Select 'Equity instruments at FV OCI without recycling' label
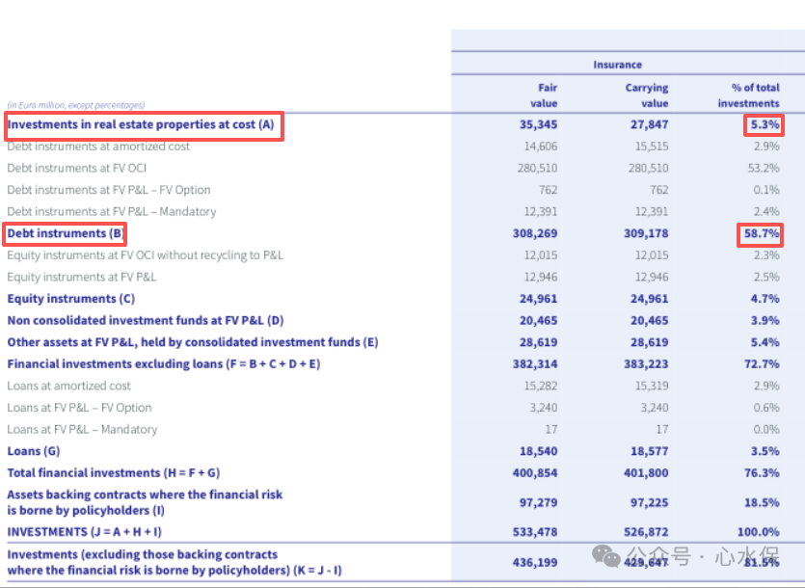805x588 pixels. click(146, 255)
